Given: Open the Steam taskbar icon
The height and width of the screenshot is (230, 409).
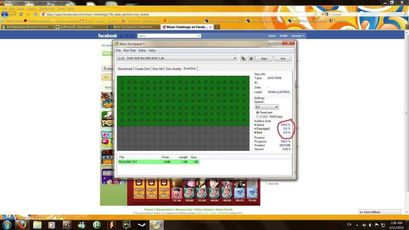Looking at the screenshot, I should (x=142, y=225).
